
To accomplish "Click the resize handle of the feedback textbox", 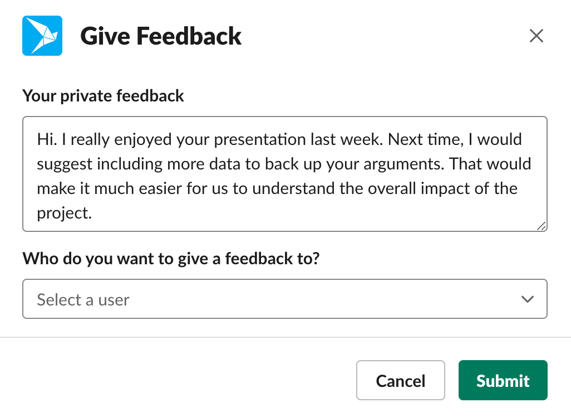I will click(x=542, y=226).
